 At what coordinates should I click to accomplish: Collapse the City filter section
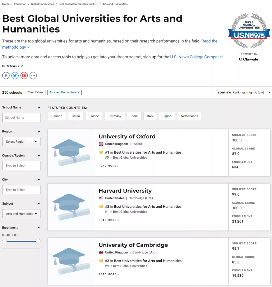pos(39,180)
